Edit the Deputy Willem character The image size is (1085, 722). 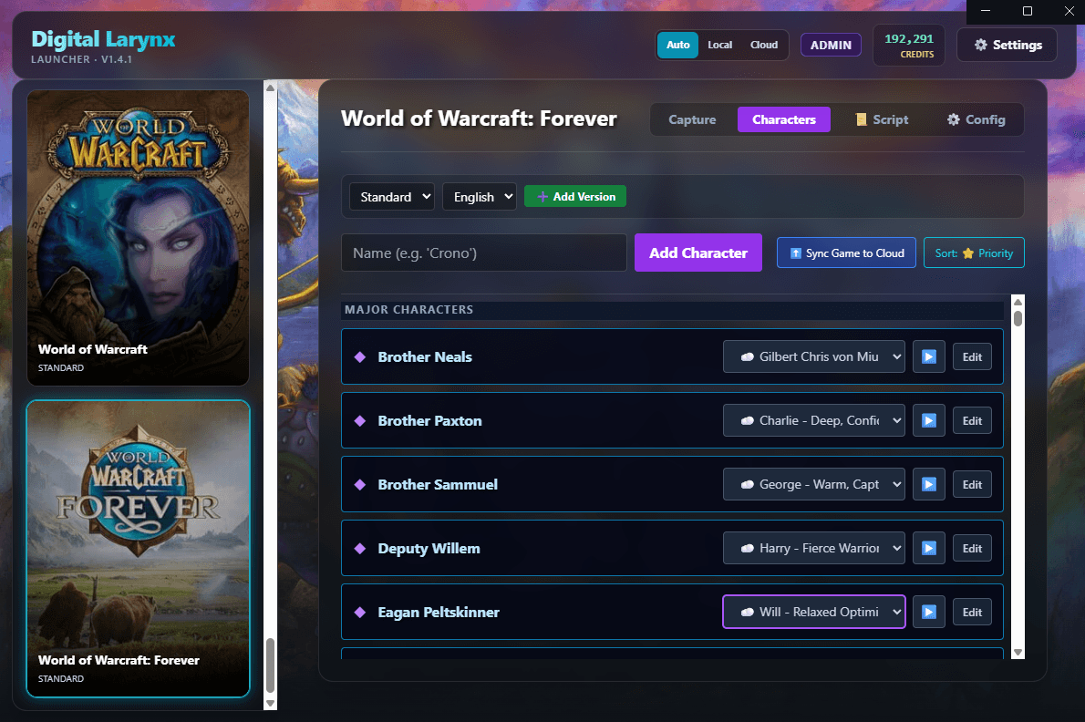click(972, 549)
